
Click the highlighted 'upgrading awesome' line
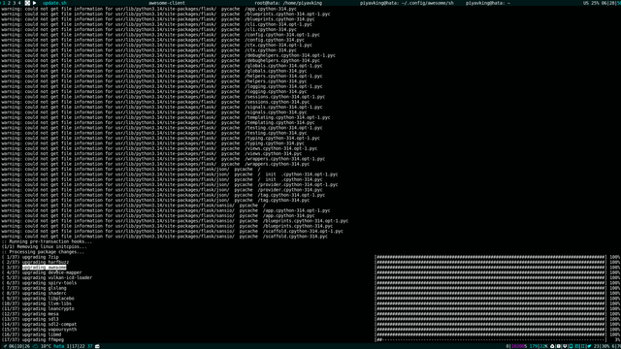(x=44, y=268)
